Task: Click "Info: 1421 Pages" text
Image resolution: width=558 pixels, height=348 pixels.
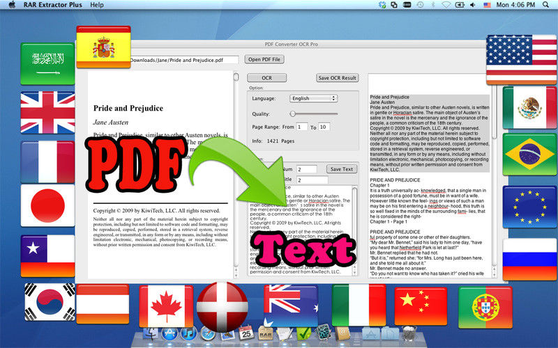Action: (273, 141)
